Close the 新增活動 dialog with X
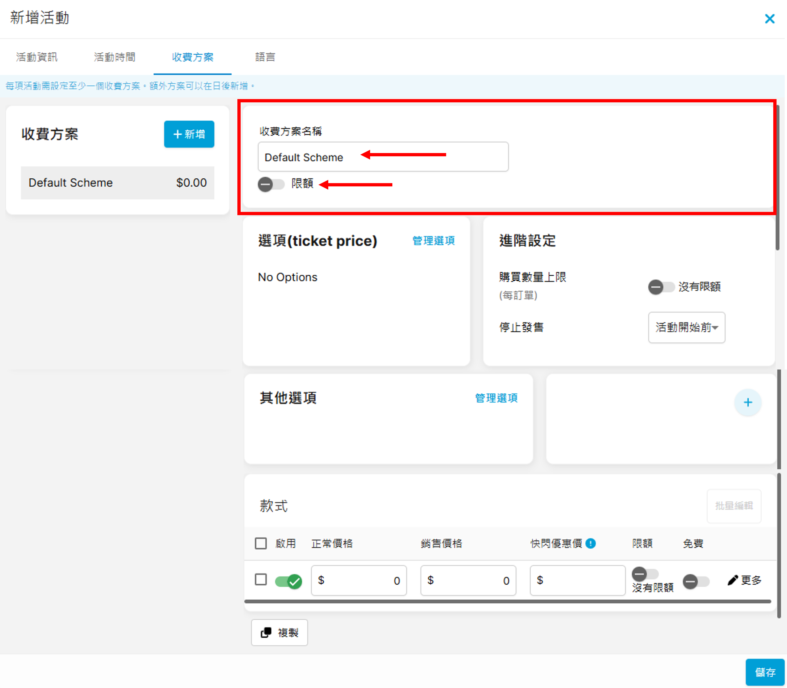This screenshot has height=688, width=787. 769,18
